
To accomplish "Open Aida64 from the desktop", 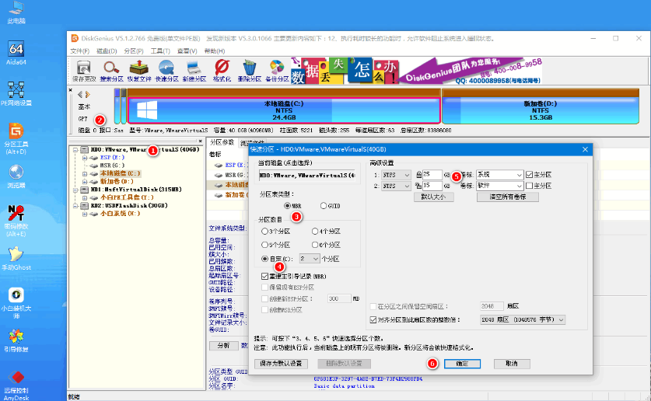I will pyautogui.click(x=15, y=55).
